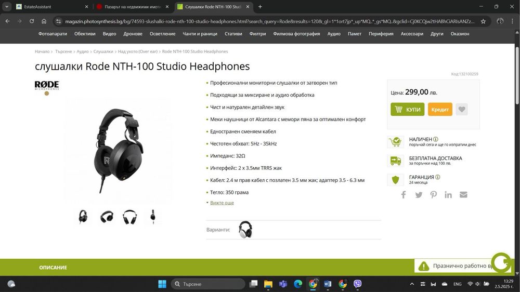Open ОПИСАНИЕ section tab
The width and height of the screenshot is (520, 292).
tap(53, 268)
